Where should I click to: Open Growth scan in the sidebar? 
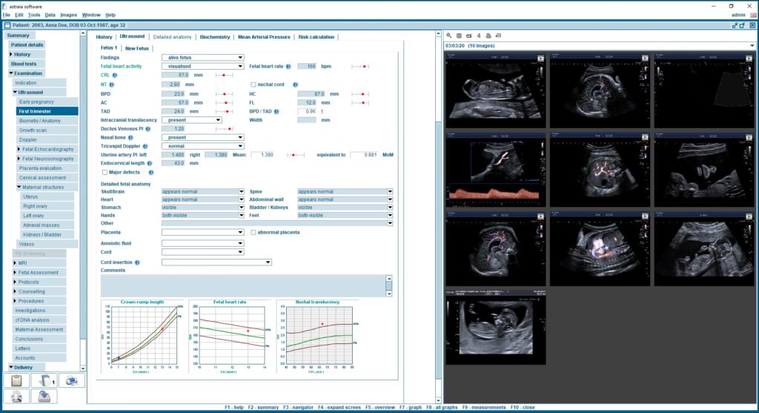(x=33, y=130)
